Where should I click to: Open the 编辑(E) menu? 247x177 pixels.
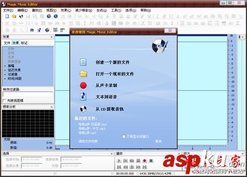point(23,10)
